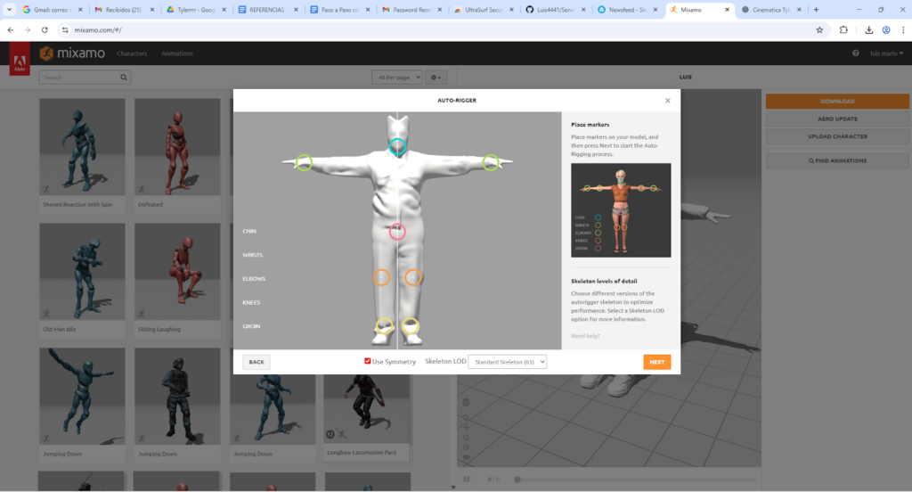912x492 pixels.
Task: Click the NEXT button
Action: [656, 362]
